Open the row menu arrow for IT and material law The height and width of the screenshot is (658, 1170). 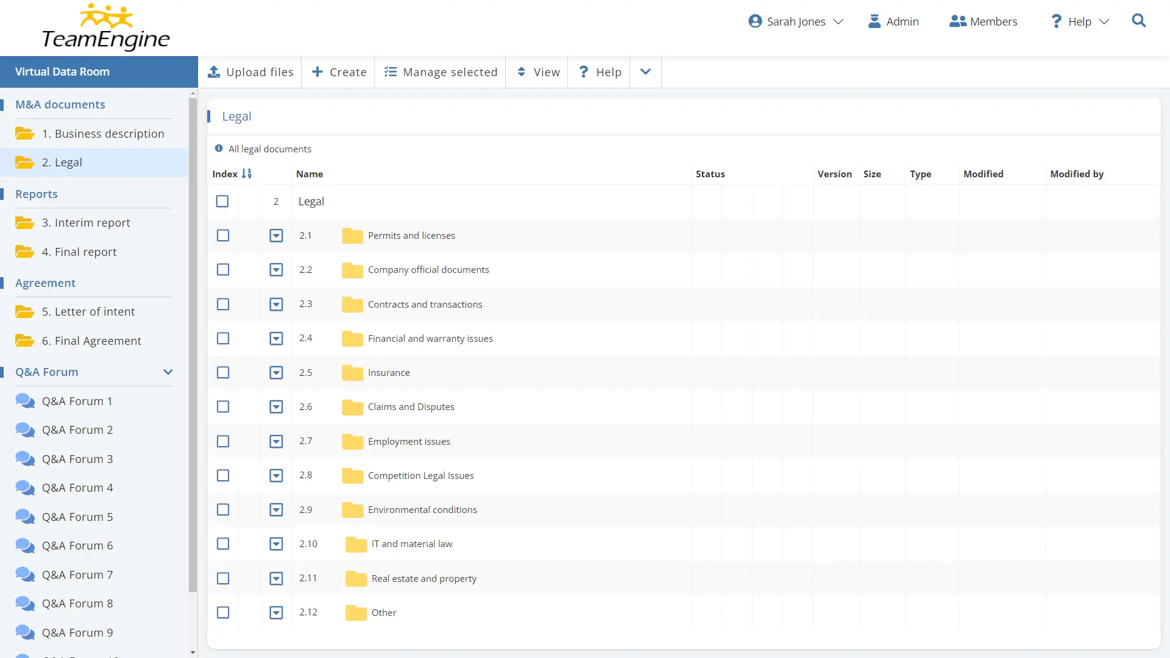(x=276, y=543)
